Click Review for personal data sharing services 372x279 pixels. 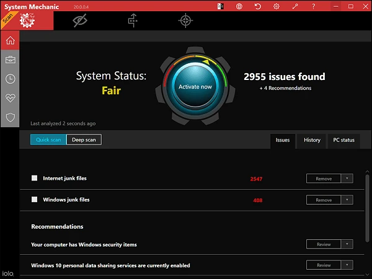324,265
